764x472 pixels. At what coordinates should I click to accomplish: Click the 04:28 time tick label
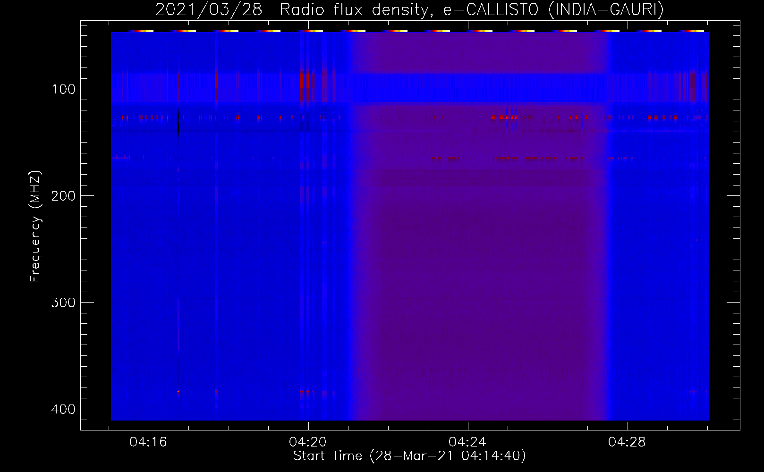point(627,442)
